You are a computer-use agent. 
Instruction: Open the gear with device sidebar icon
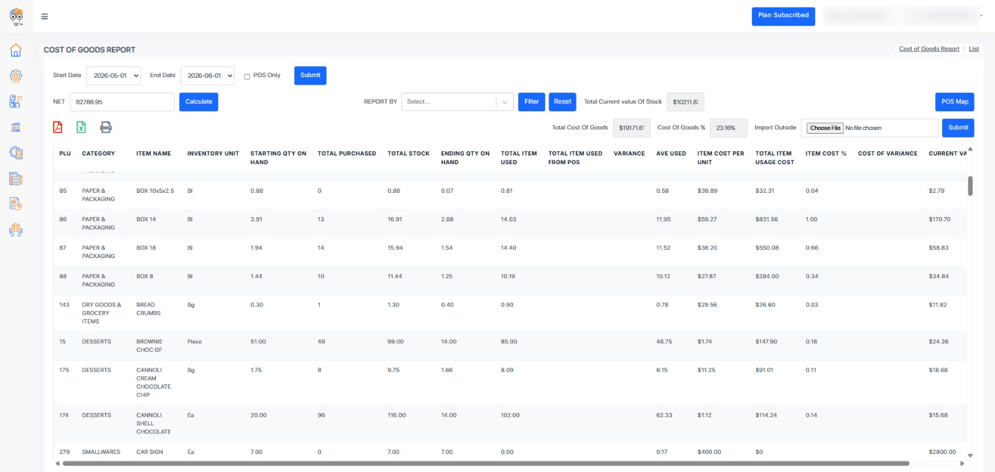point(16,152)
